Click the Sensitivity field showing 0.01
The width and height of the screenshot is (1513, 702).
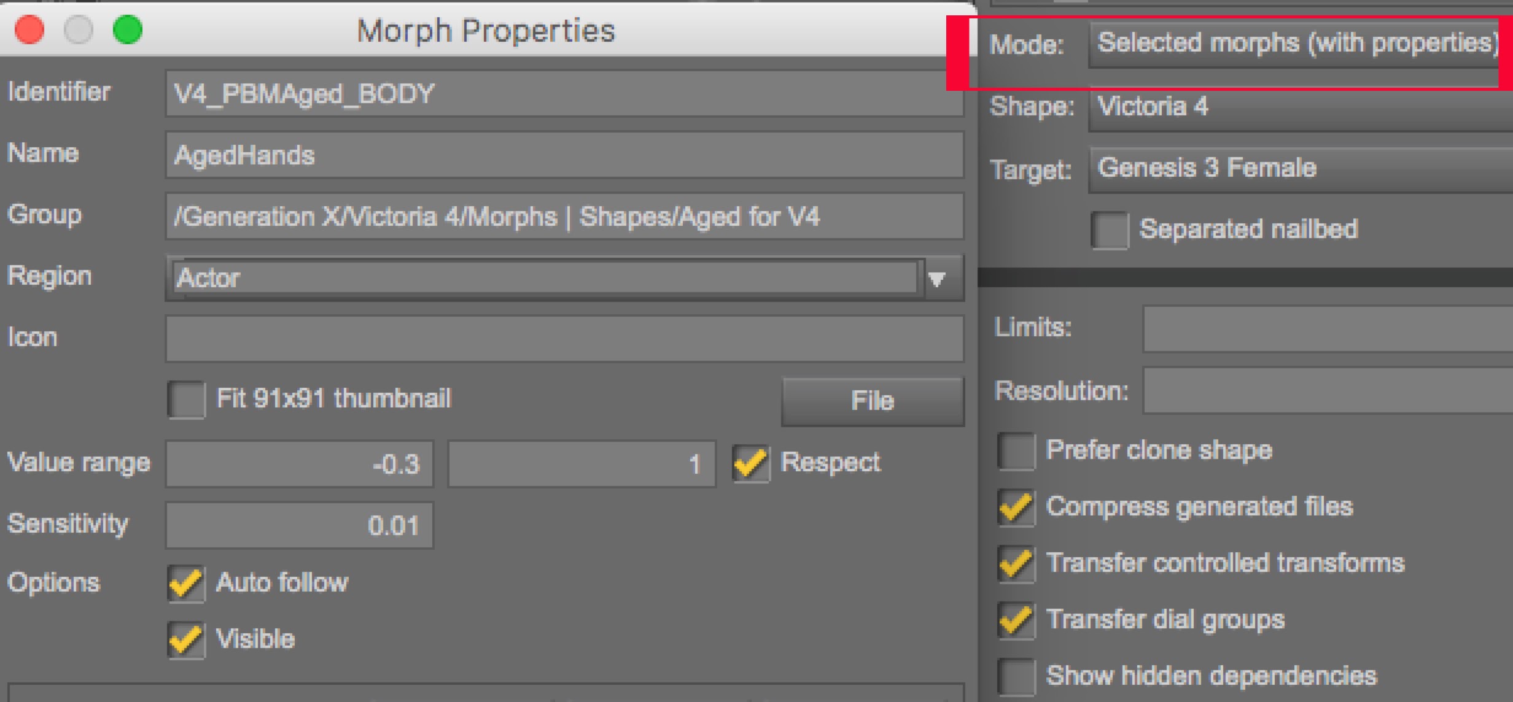point(300,526)
